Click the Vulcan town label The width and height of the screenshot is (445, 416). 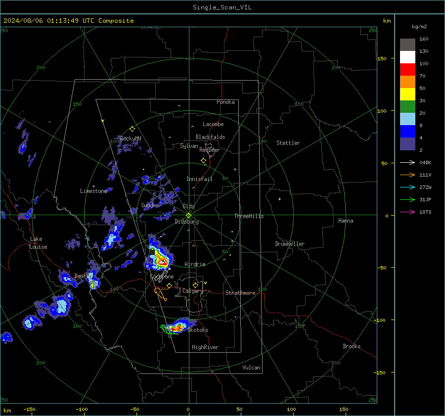(251, 368)
